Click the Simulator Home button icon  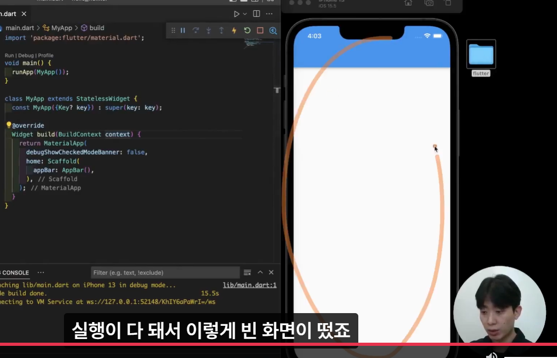click(408, 3)
